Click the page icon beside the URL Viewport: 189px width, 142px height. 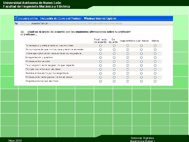point(17,23)
